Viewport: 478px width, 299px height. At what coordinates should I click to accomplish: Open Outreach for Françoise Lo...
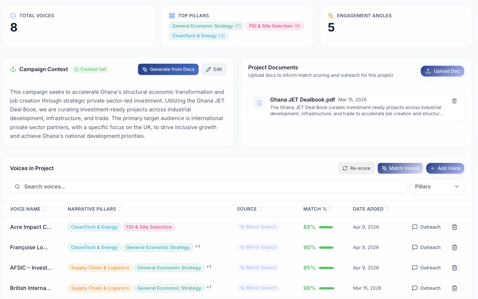[426, 247]
